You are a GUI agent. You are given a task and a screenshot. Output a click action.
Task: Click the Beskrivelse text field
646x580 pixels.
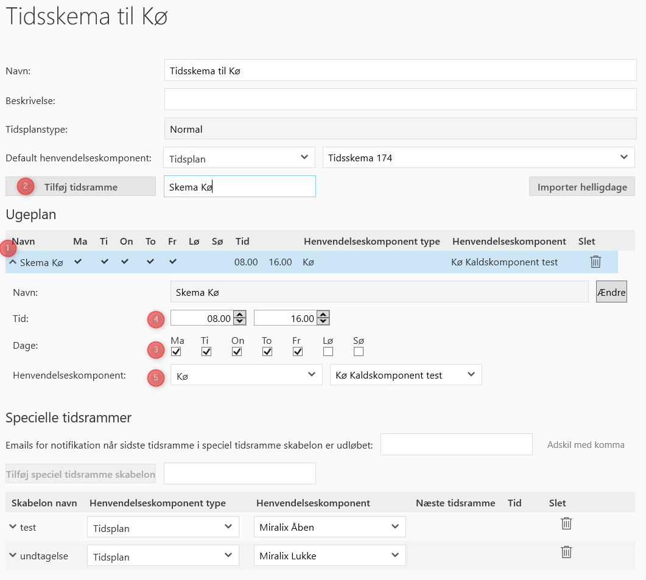(x=400, y=100)
